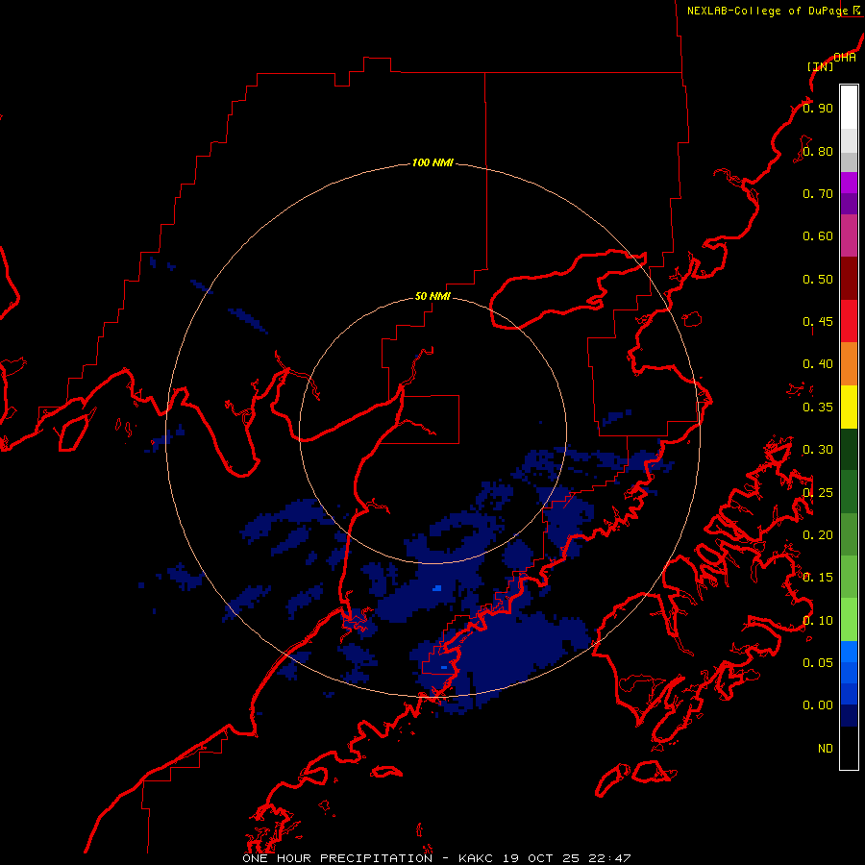Screen dimensions: 865x865
Task: Click the ND no-data legend label
Action: [826, 749]
